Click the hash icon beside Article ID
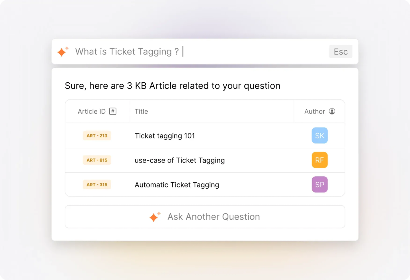The height and width of the screenshot is (280, 410). [x=113, y=111]
